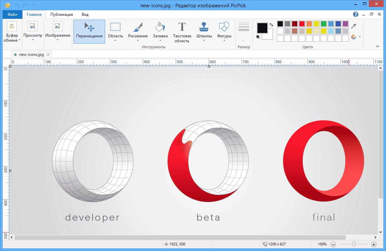Open dropdown arrow beside the color wheel
Screen dimensions: 386x251
360,37
